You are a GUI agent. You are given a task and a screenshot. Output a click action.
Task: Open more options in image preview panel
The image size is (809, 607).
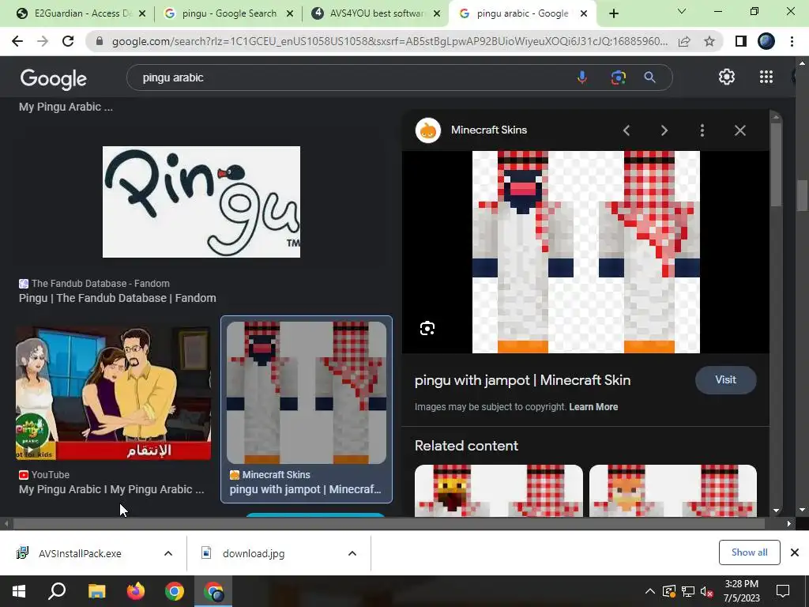click(x=702, y=130)
